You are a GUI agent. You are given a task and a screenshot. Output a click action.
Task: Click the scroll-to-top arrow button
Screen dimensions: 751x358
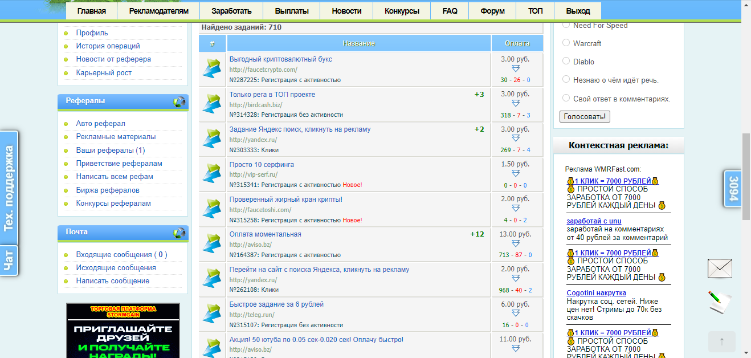tap(722, 341)
